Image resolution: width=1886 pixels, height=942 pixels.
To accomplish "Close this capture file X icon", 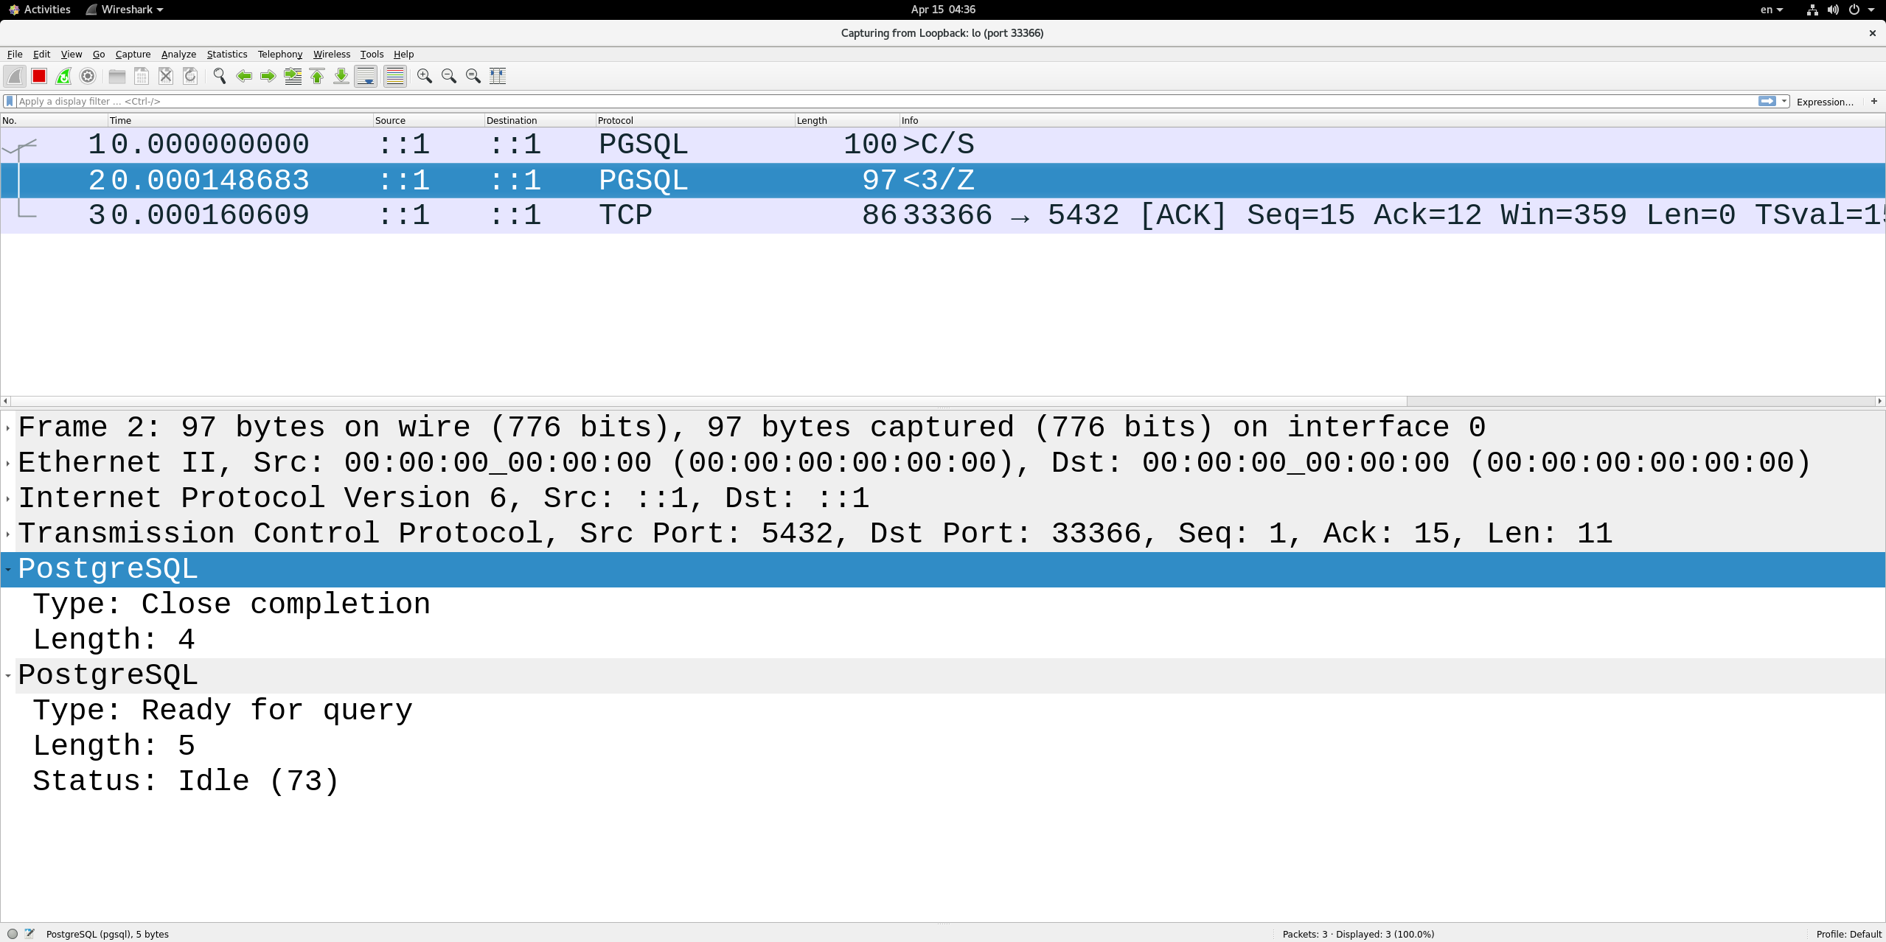I will pyautogui.click(x=166, y=76).
